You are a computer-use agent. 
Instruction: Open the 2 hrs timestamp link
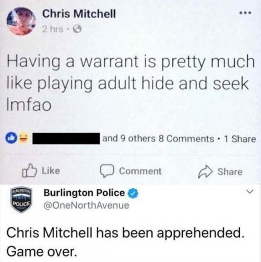(53, 29)
